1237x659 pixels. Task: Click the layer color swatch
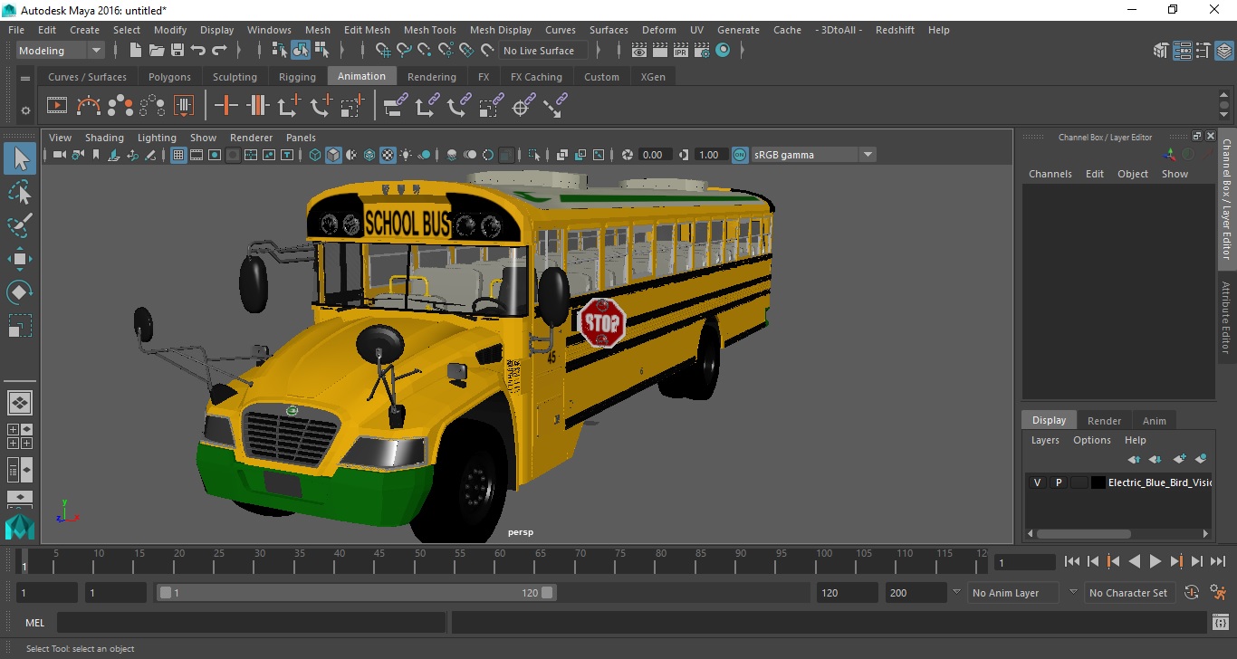pos(1098,482)
